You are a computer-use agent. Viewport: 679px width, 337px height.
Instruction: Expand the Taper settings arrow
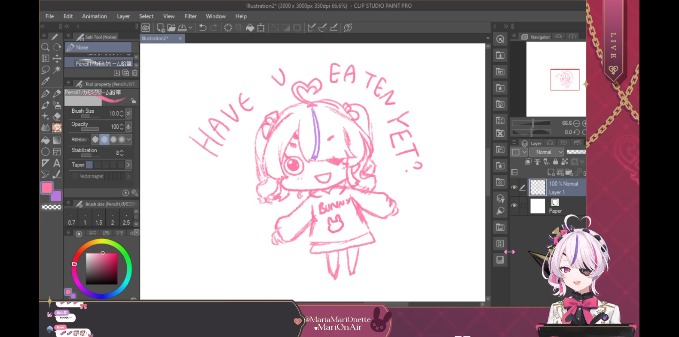point(128,165)
